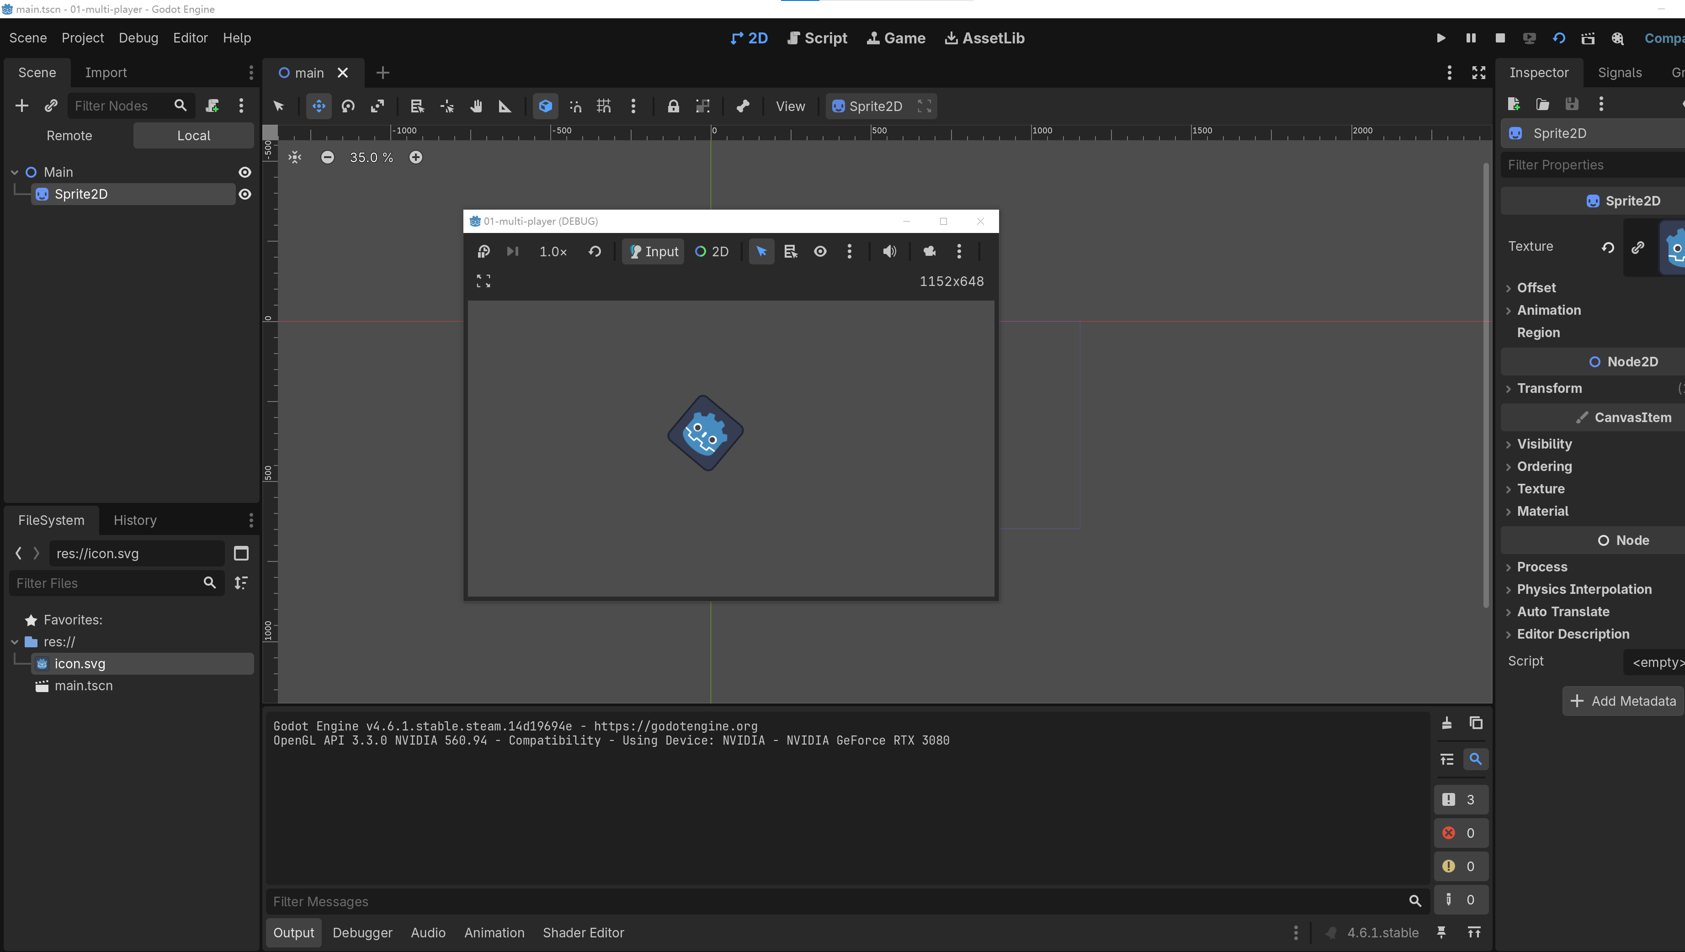The width and height of the screenshot is (1685, 952).
Task: Toggle Input mode in the game window
Action: click(654, 251)
